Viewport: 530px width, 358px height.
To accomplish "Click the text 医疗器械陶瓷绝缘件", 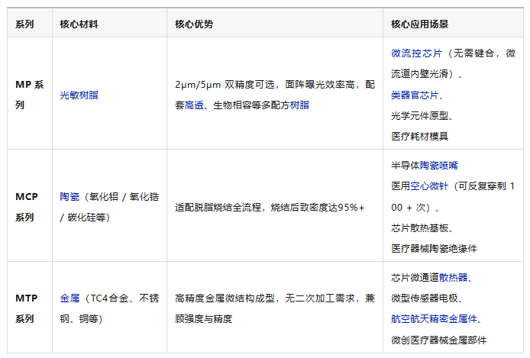I will [x=434, y=249].
